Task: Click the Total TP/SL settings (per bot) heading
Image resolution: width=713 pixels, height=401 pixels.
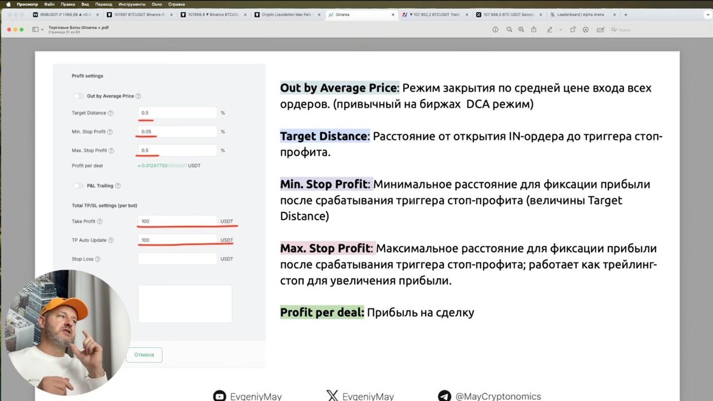Action: point(105,205)
